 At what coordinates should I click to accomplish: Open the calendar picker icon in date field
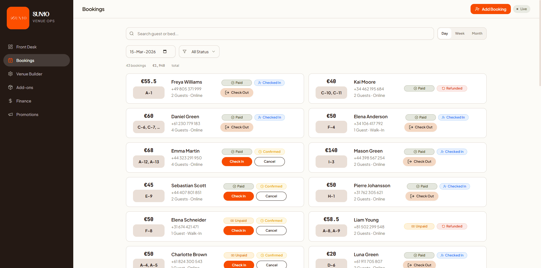pos(165,52)
